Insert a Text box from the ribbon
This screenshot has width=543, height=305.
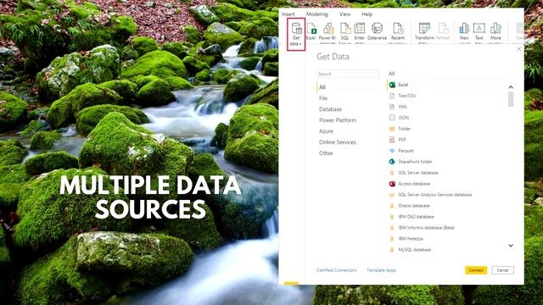[x=479, y=32]
